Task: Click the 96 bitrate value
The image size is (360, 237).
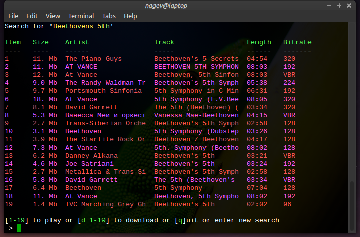Action: click(287, 204)
